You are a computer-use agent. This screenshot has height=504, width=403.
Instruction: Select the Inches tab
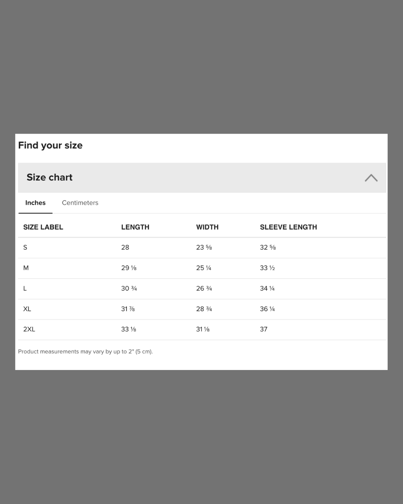tap(35, 203)
